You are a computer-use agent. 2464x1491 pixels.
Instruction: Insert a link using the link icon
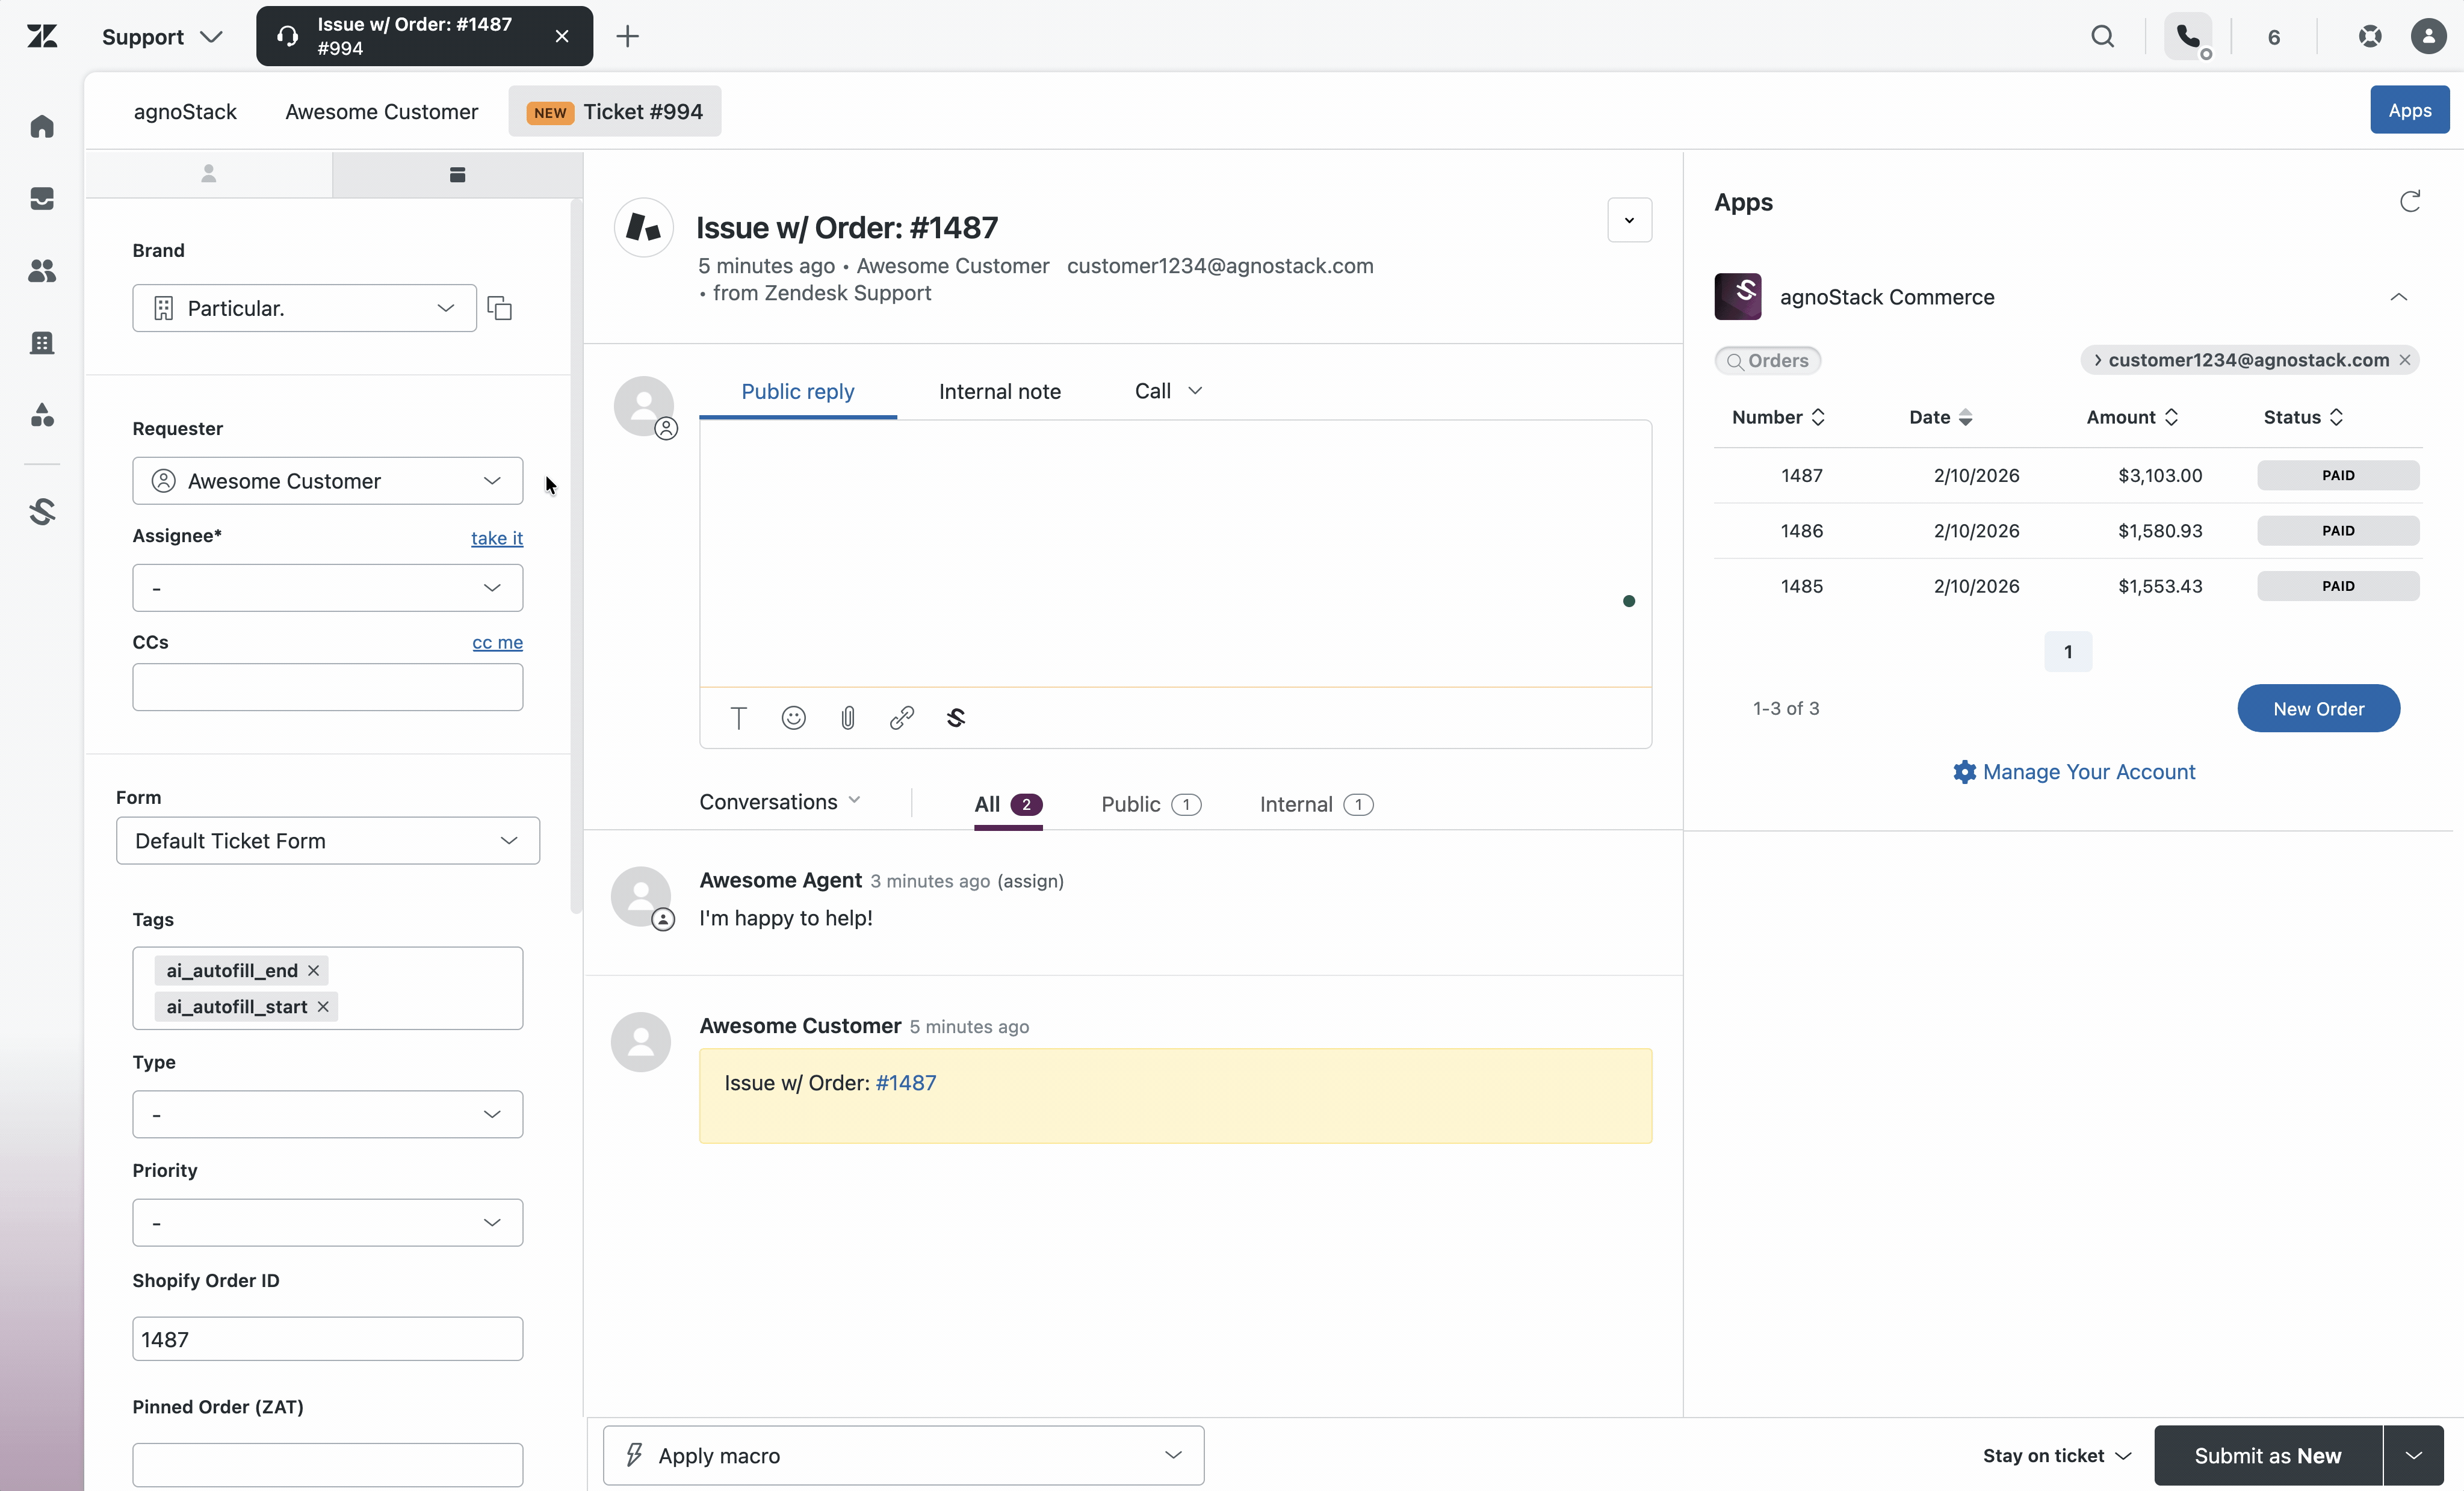click(x=901, y=718)
